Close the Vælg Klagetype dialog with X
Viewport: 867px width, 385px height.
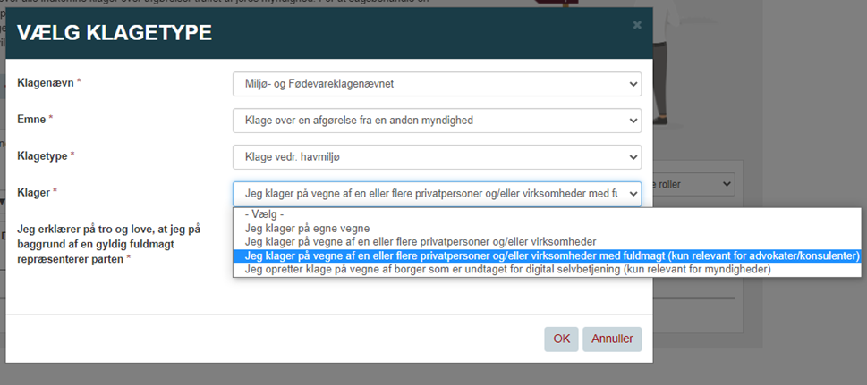pyautogui.click(x=637, y=25)
